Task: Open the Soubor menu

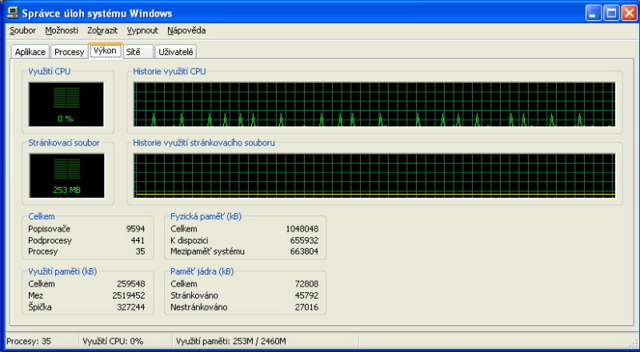Action: coord(23,30)
